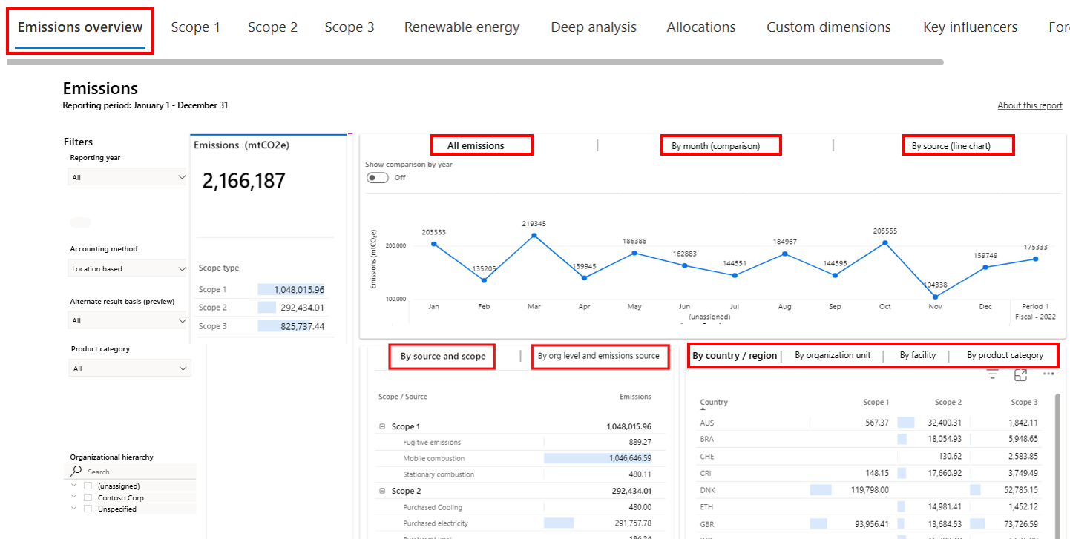Open the Key influencers tab
The height and width of the screenshot is (539, 1070).
tap(970, 27)
